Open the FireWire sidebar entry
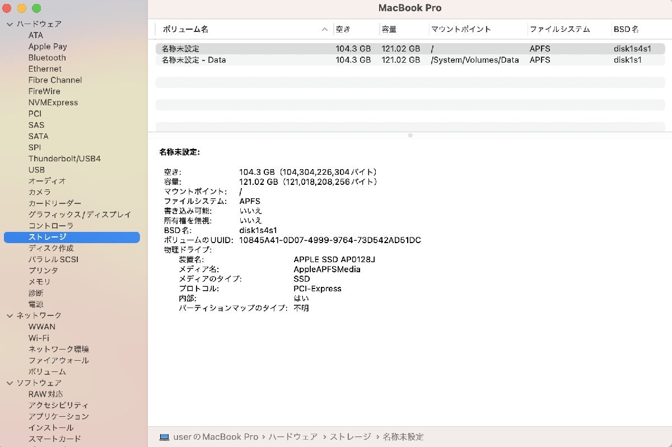Screen dimensions: 672x447 [x=44, y=91]
